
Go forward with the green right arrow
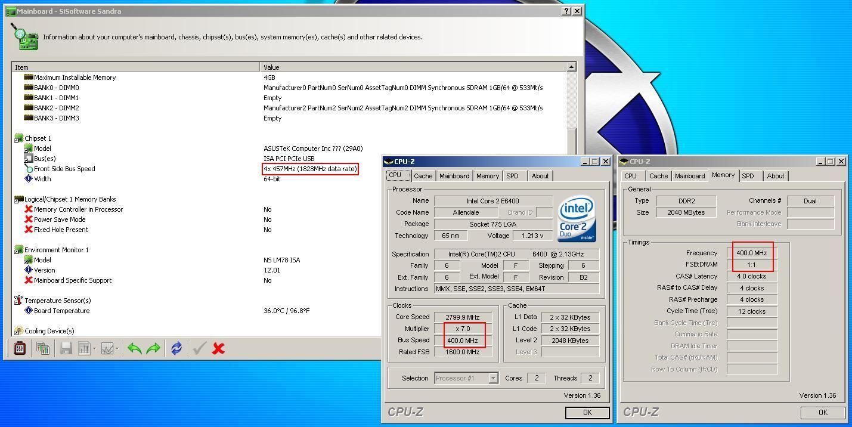click(153, 348)
